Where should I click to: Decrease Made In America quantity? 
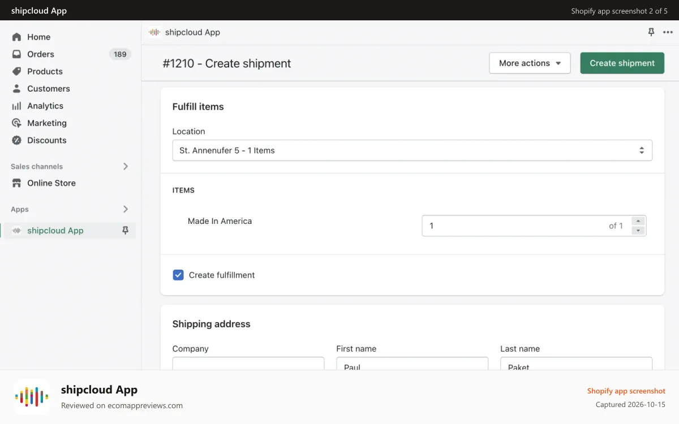pos(638,230)
